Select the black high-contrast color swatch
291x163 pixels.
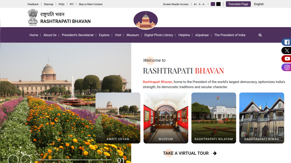[x=219, y=4]
